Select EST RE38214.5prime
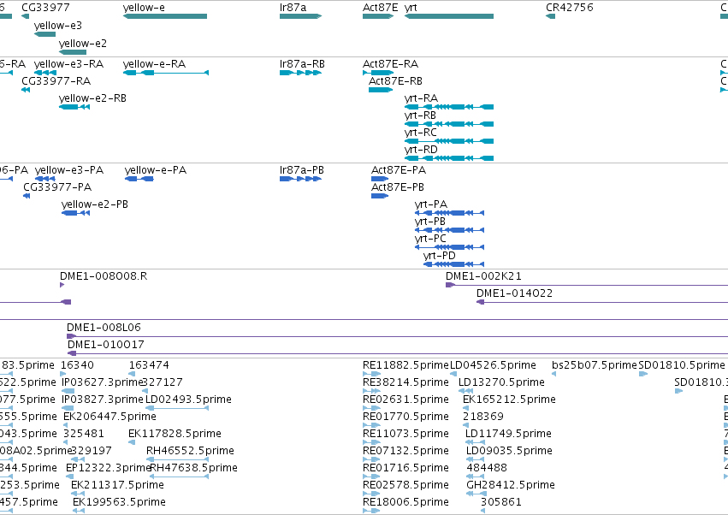The height and width of the screenshot is (515, 728). coord(371,391)
